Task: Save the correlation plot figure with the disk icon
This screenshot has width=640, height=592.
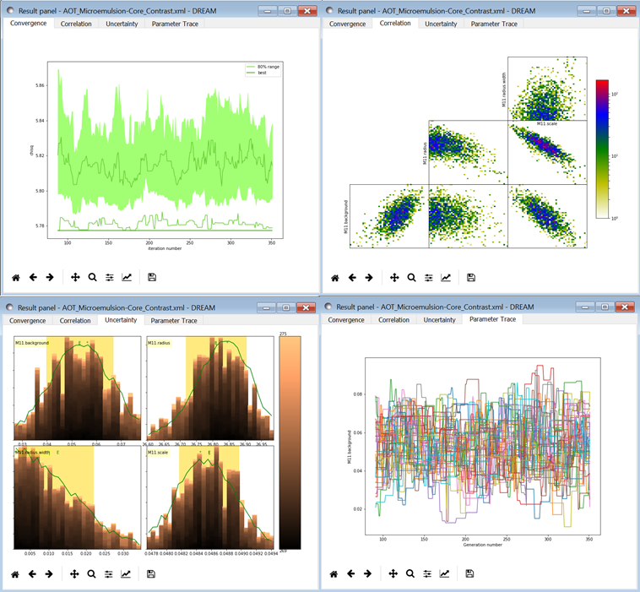Action: point(470,277)
